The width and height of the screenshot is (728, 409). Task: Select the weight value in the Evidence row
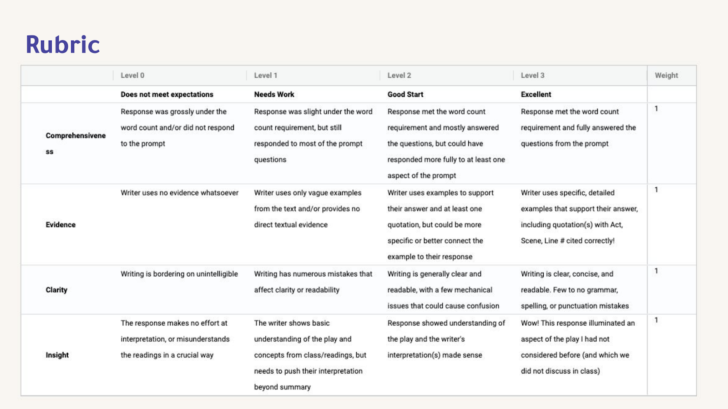pyautogui.click(x=656, y=190)
